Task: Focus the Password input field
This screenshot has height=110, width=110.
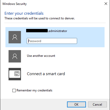Action: [x=52, y=41]
